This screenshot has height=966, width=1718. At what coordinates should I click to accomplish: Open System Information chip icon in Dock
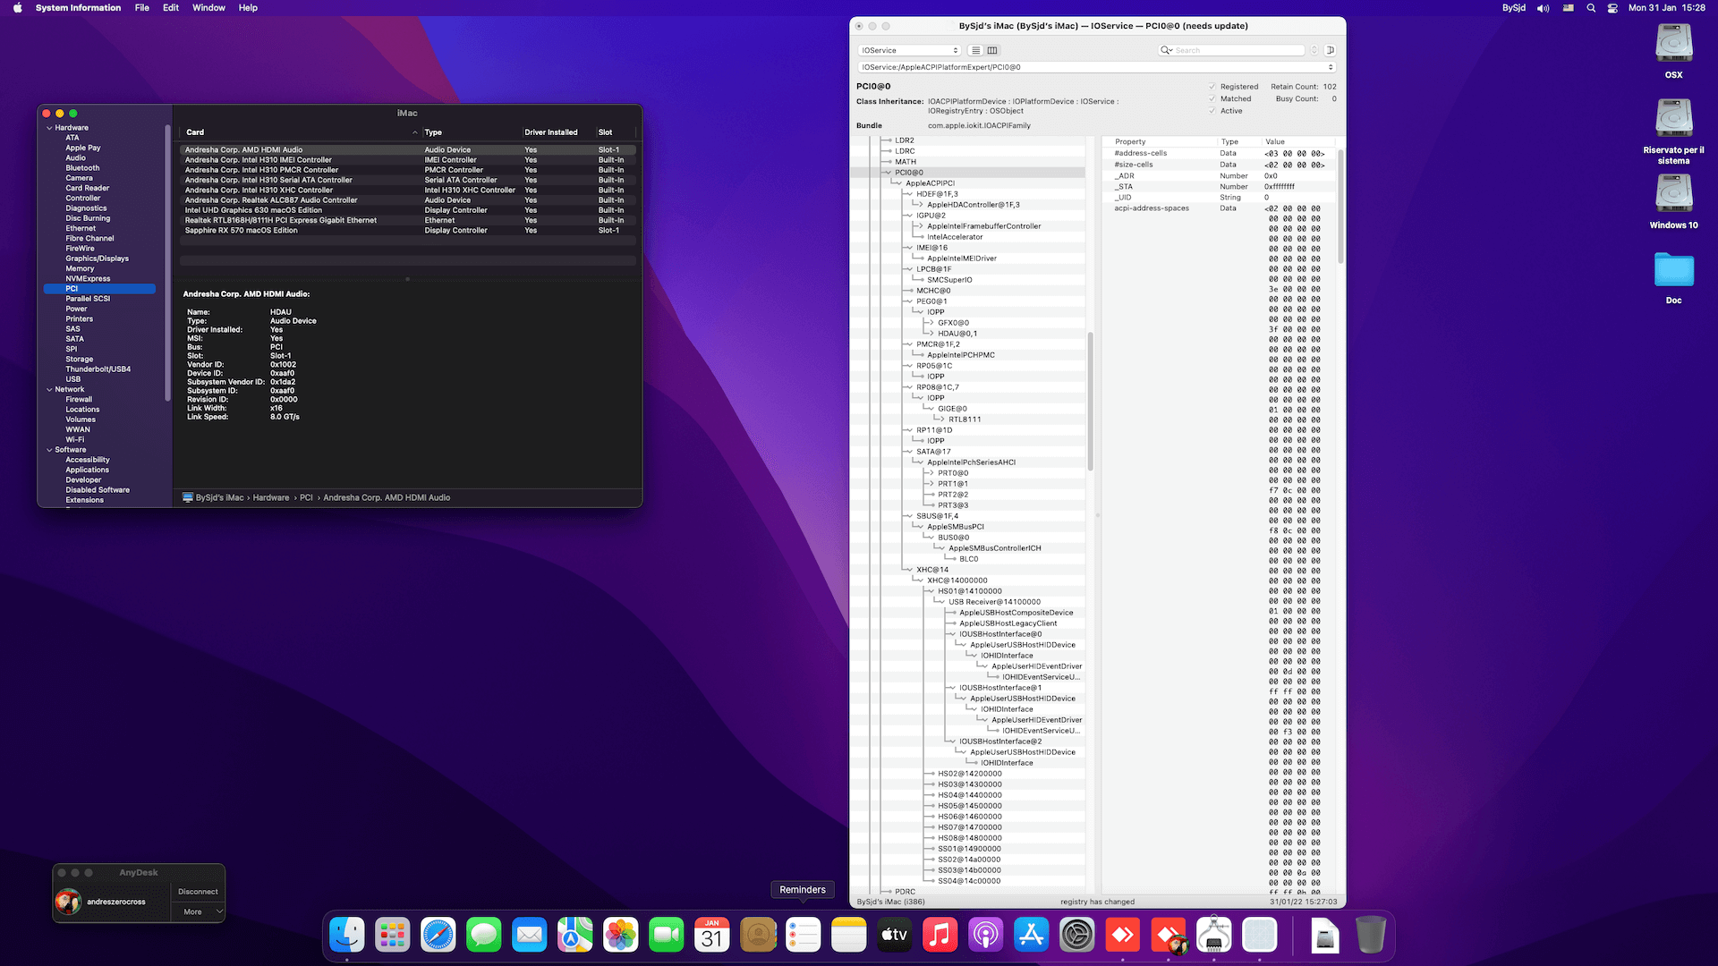pyautogui.click(x=1214, y=936)
